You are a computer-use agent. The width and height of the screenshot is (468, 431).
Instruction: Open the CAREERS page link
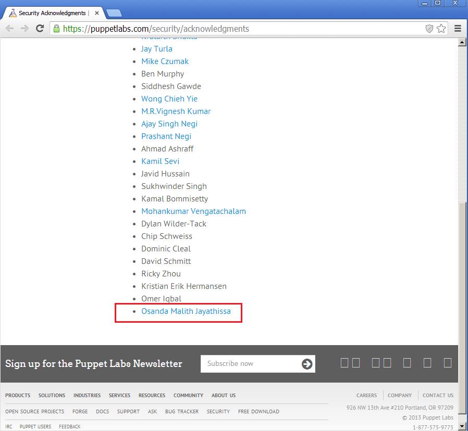[x=366, y=396]
